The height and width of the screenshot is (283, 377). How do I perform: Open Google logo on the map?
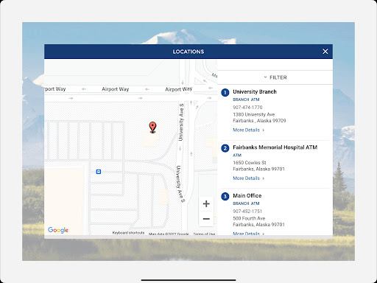click(58, 230)
